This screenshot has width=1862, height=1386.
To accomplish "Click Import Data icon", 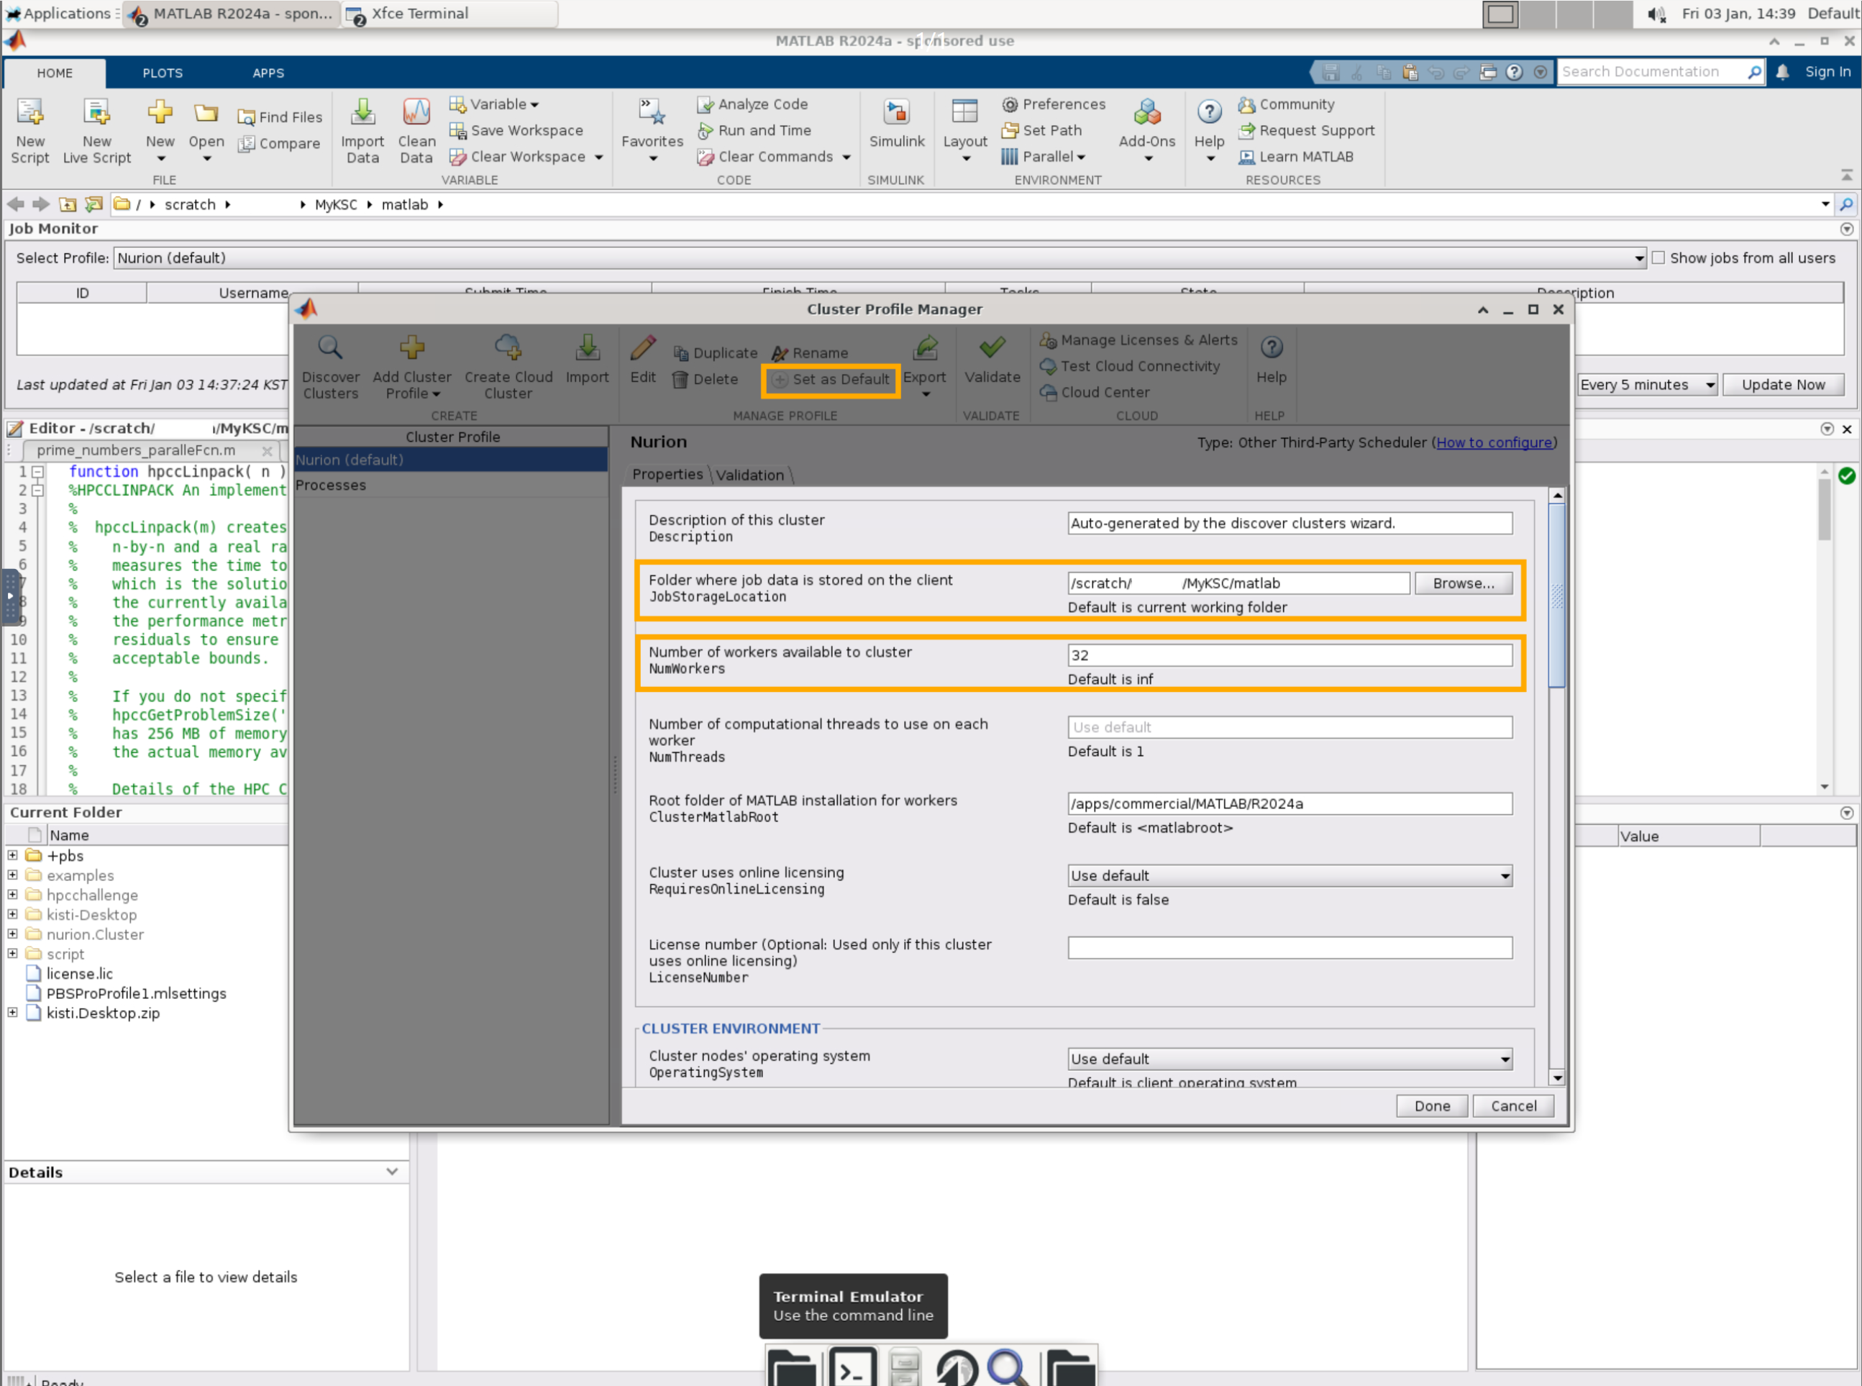I will tap(362, 111).
